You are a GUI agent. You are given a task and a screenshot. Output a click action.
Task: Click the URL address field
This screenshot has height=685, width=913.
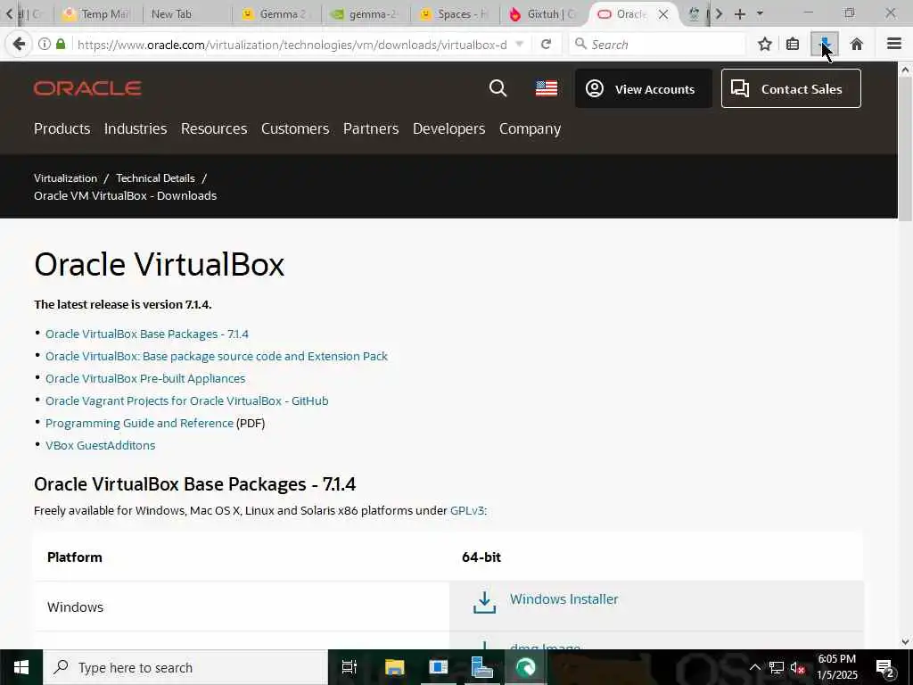292,45
